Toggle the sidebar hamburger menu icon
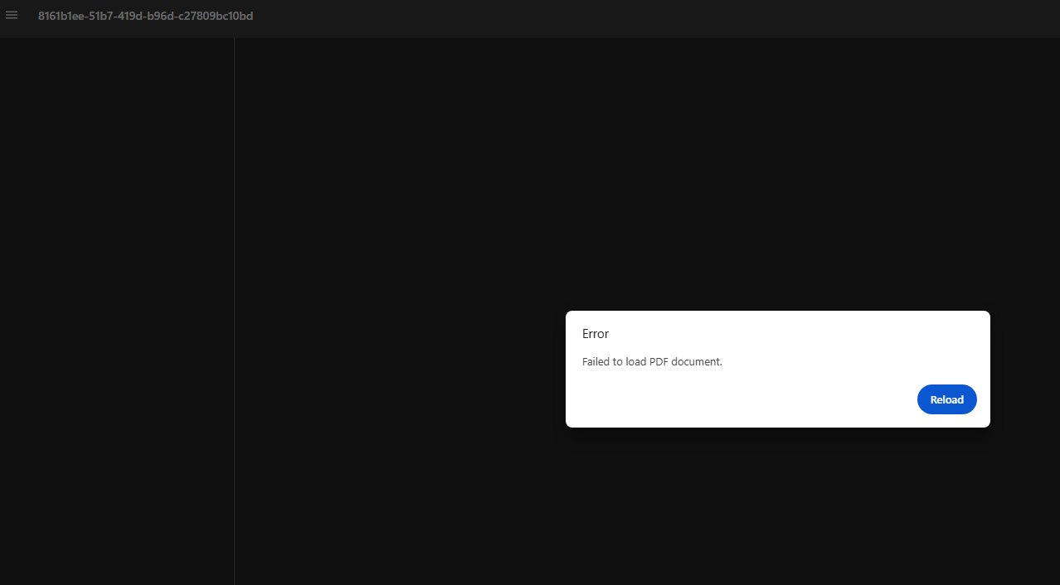Viewport: 1060px width, 585px height. pos(12,16)
